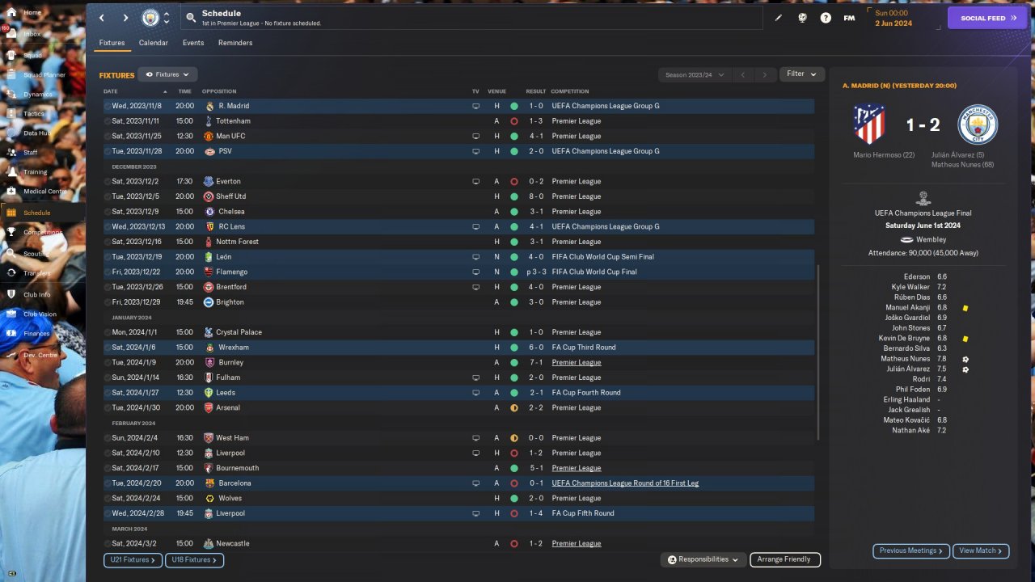Click the large Manchester City crest in match panel

978,124
